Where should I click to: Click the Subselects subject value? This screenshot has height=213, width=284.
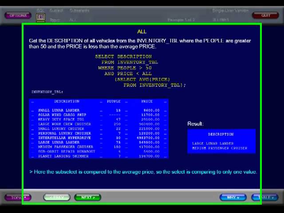coord(79,11)
